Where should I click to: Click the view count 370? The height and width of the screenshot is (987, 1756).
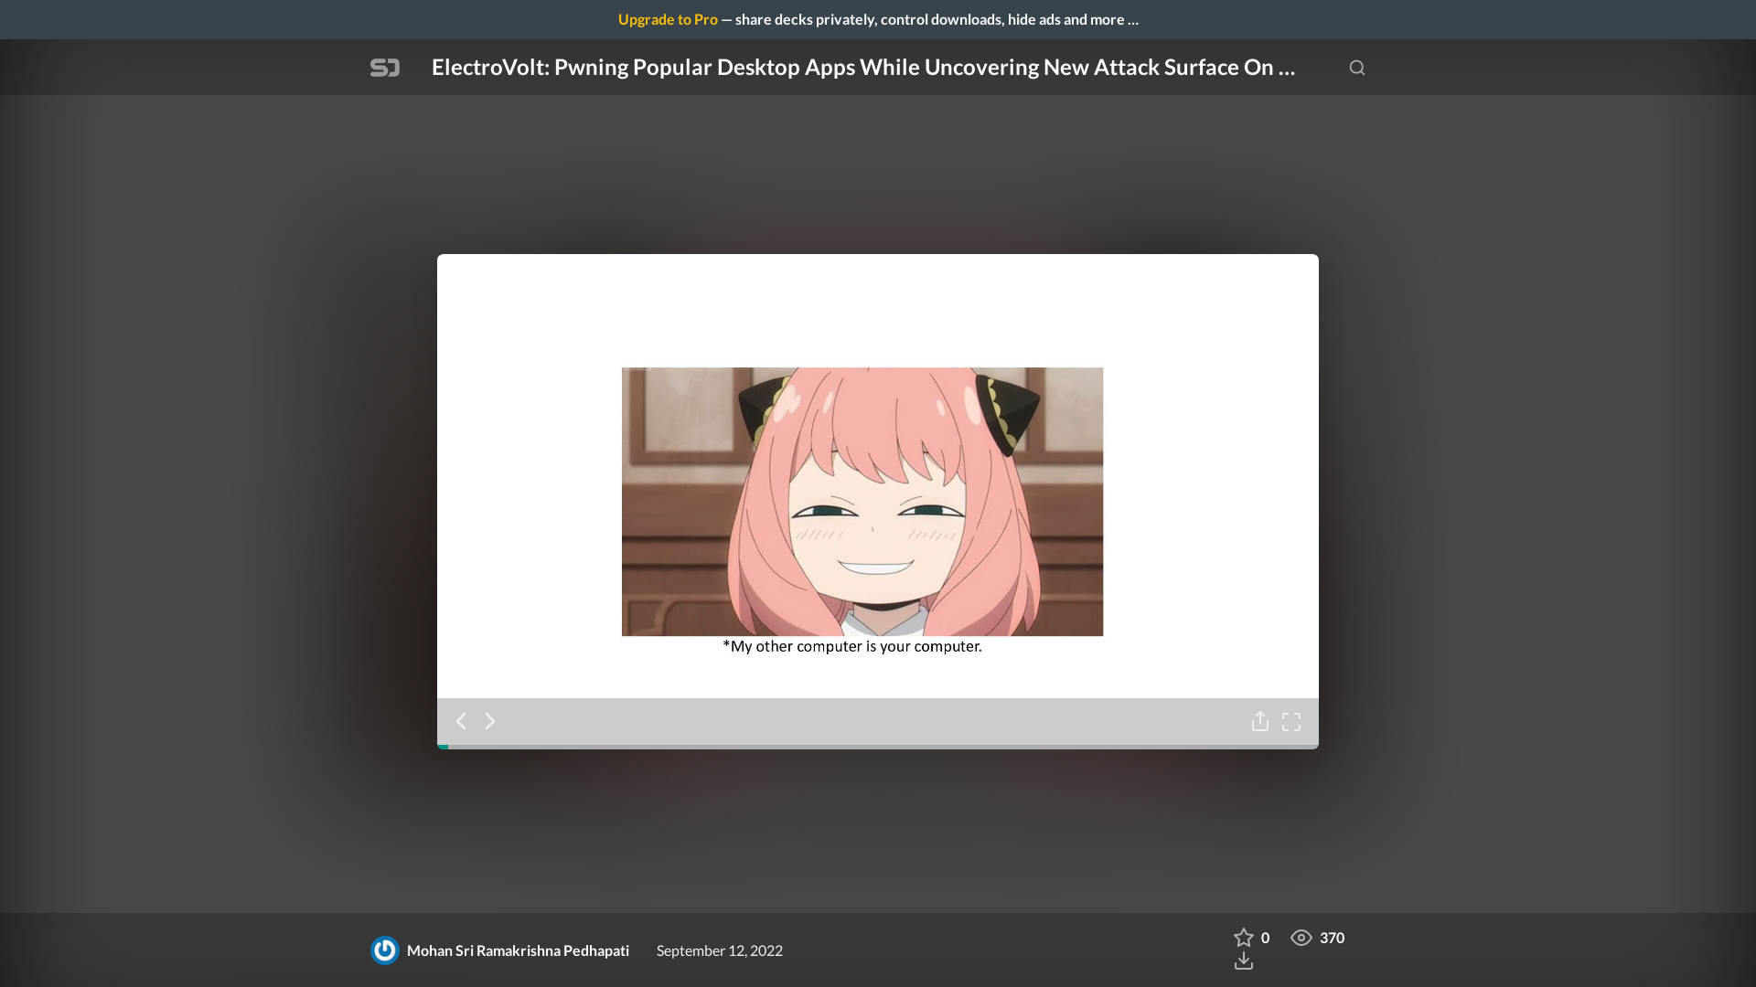[1331, 938]
